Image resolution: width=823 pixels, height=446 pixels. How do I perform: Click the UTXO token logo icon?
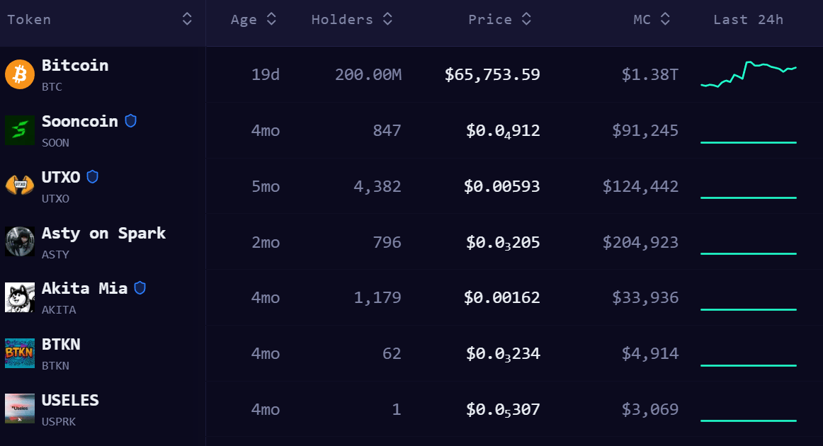point(20,186)
